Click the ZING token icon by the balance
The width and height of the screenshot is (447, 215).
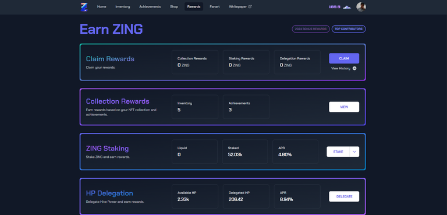[347, 7]
